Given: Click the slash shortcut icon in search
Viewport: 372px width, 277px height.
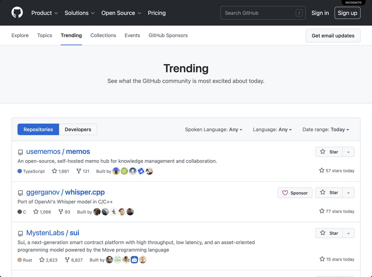Looking at the screenshot, I should [x=299, y=13].
